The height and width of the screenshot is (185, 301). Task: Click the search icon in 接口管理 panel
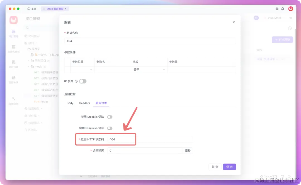(27, 28)
